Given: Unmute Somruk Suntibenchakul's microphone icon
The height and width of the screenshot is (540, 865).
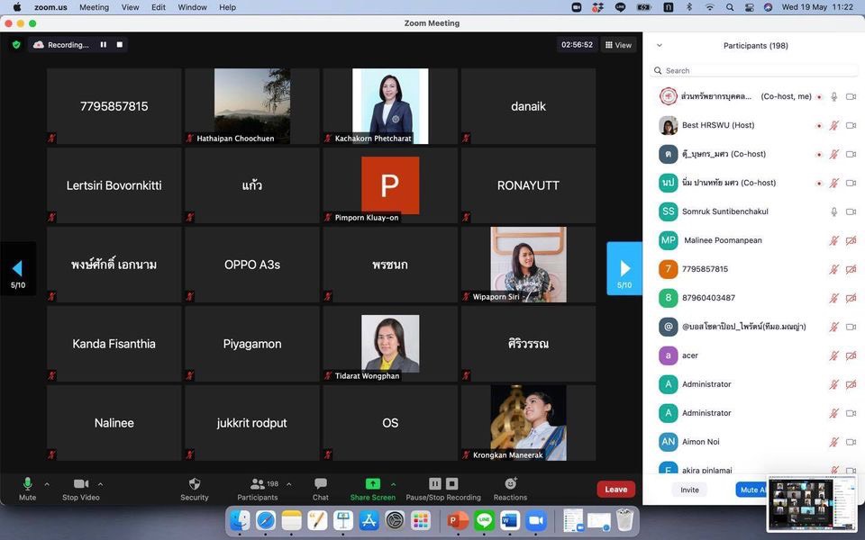Looking at the screenshot, I should pos(833,211).
